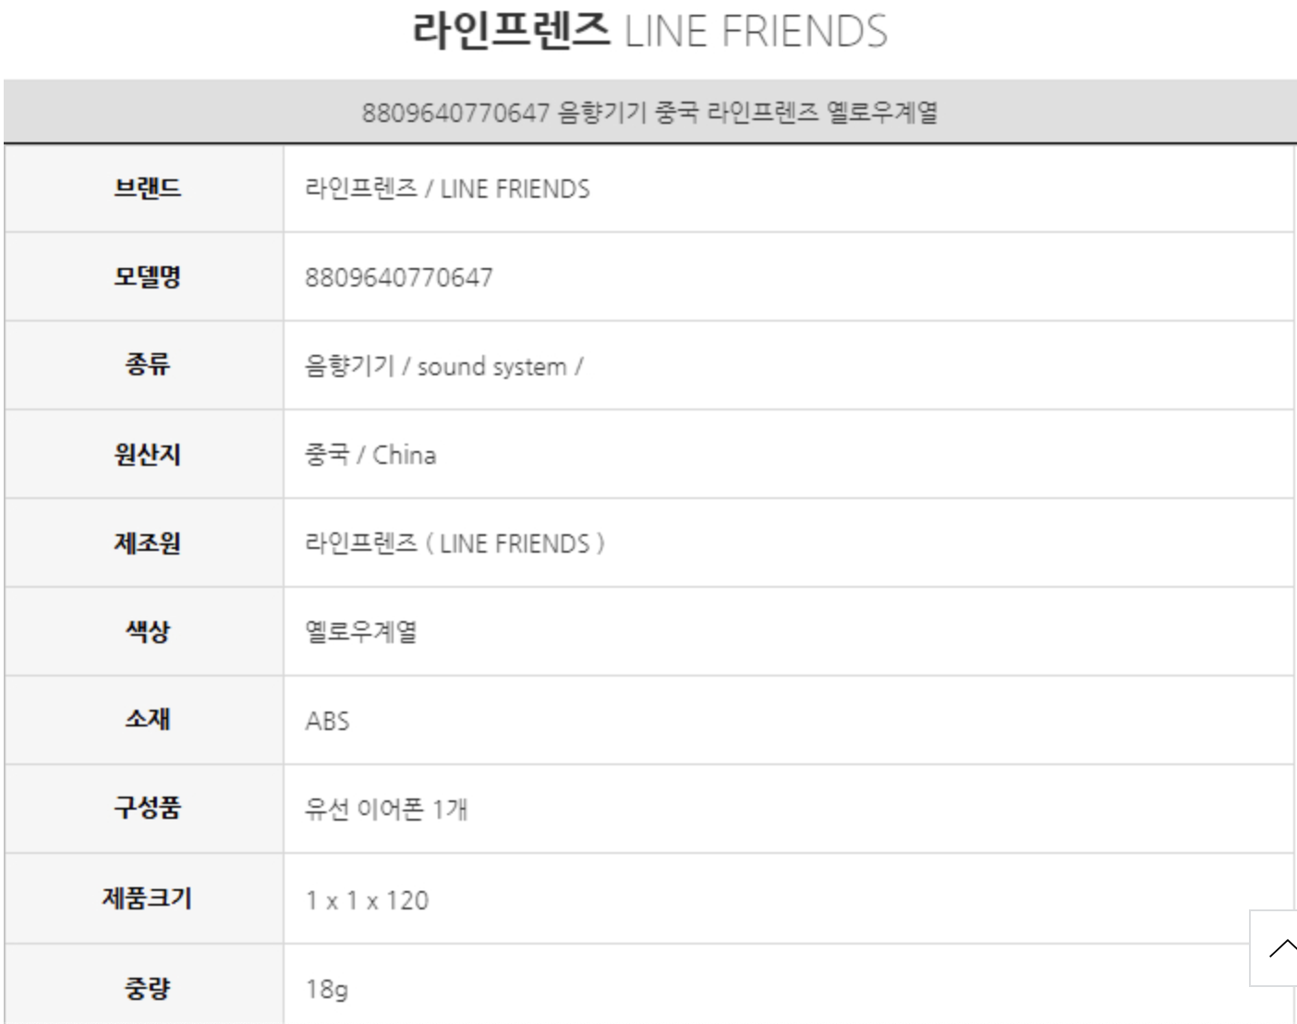Click manufacturer value 라인프렌즈 ( LINE FRIENDS )
This screenshot has width=1297, height=1024.
pyautogui.click(x=455, y=543)
